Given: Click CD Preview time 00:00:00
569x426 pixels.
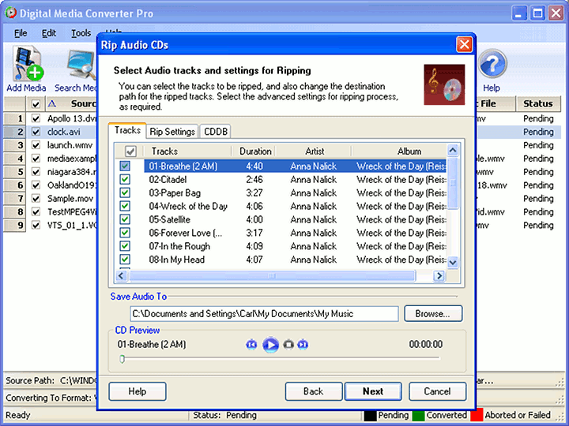Looking at the screenshot, I should [426, 344].
